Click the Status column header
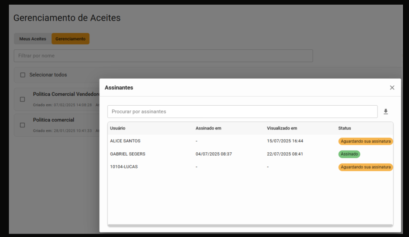Screen dimensions: 409x237 (x=345, y=128)
